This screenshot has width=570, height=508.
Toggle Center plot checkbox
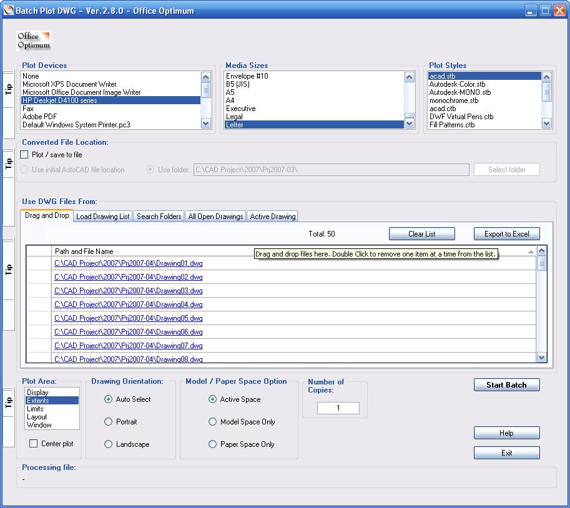pyautogui.click(x=34, y=443)
